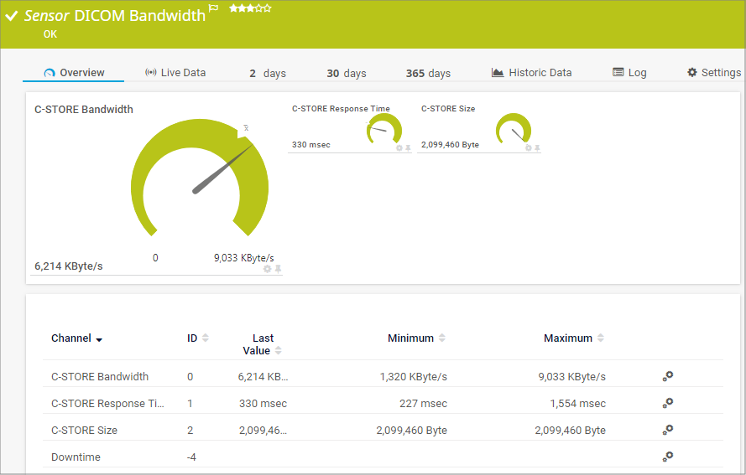Pin the C-STORE Response Time gauge
This screenshot has height=475, width=746.
[x=409, y=147]
